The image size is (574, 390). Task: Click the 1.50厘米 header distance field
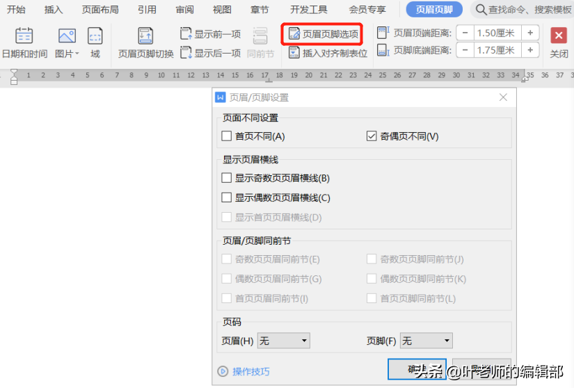coord(497,33)
